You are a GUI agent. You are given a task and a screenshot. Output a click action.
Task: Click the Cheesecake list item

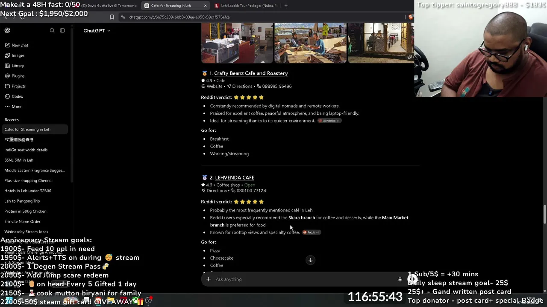(221, 258)
